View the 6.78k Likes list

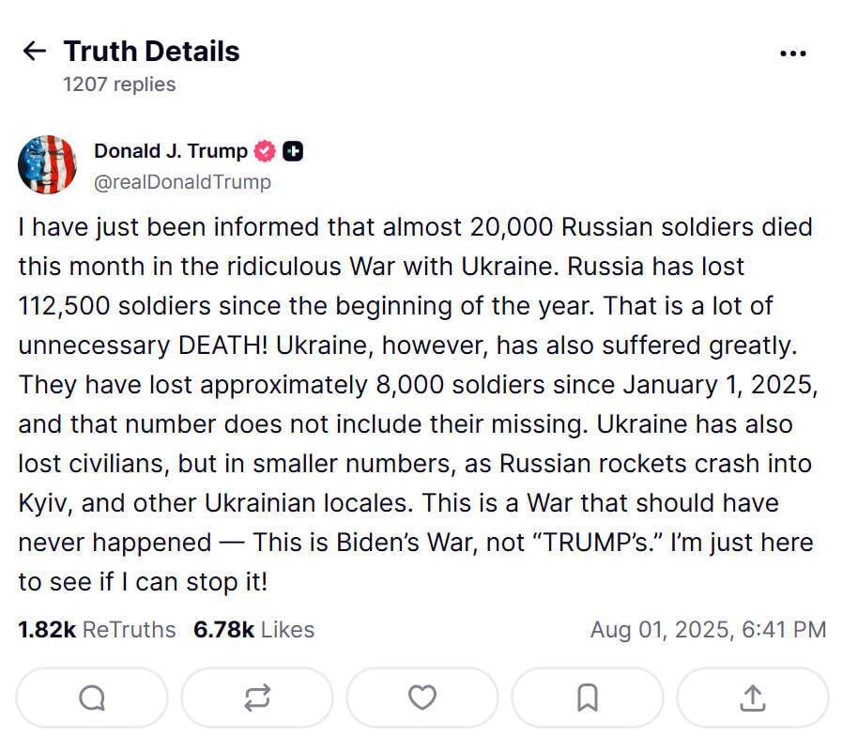pos(253,629)
